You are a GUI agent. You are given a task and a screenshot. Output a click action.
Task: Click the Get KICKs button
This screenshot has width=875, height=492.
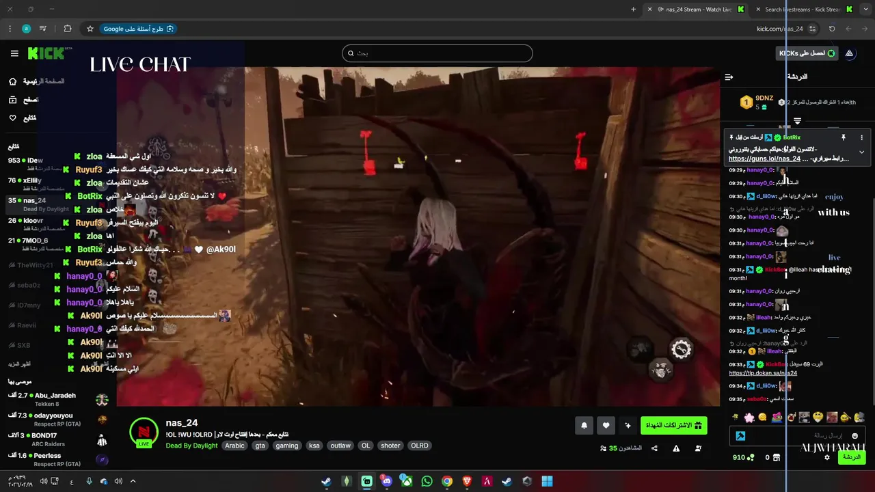(807, 53)
